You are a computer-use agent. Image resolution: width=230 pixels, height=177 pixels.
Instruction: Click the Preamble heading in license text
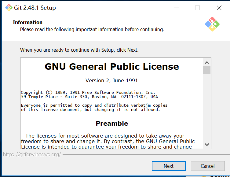click(112, 123)
